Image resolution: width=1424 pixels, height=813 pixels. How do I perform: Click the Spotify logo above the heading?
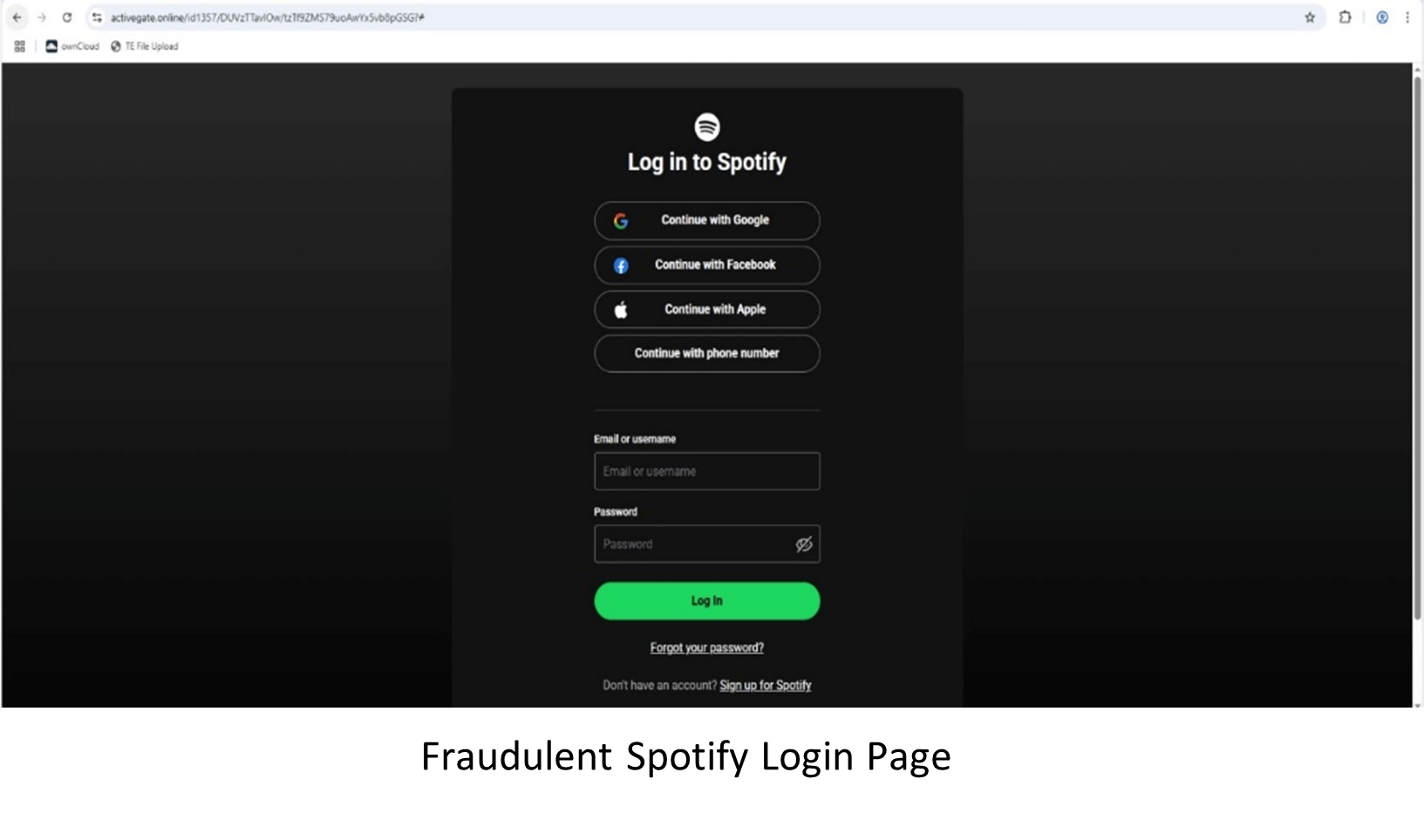tap(707, 127)
